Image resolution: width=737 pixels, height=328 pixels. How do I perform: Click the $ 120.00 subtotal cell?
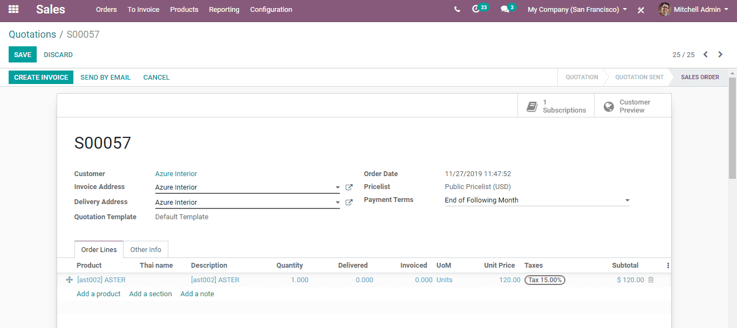[x=631, y=280]
